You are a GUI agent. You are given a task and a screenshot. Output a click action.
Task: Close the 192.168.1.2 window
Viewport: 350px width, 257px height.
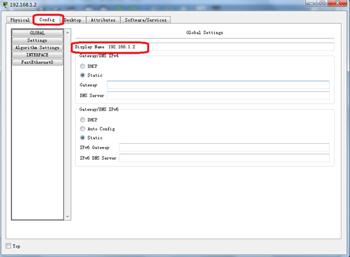click(x=337, y=3)
